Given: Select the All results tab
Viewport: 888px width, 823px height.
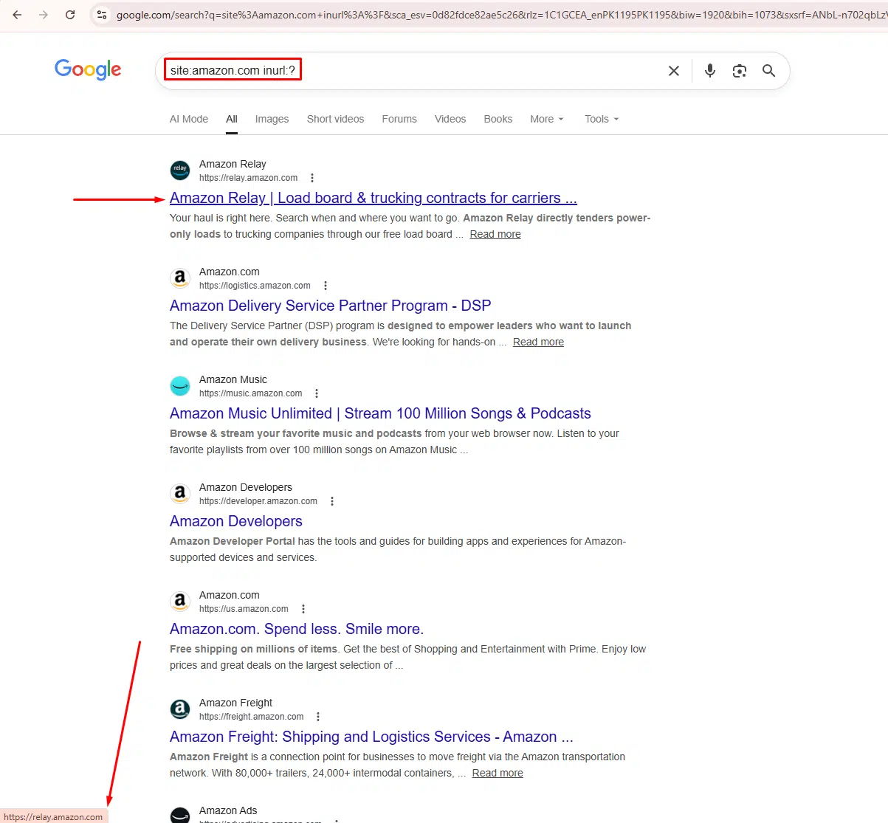Looking at the screenshot, I should tap(232, 119).
